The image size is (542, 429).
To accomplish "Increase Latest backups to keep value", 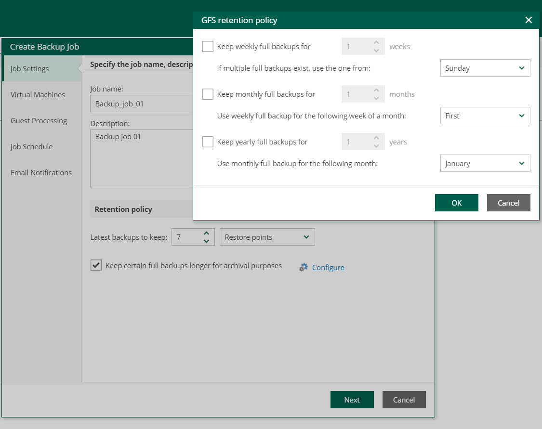I will click(x=207, y=234).
